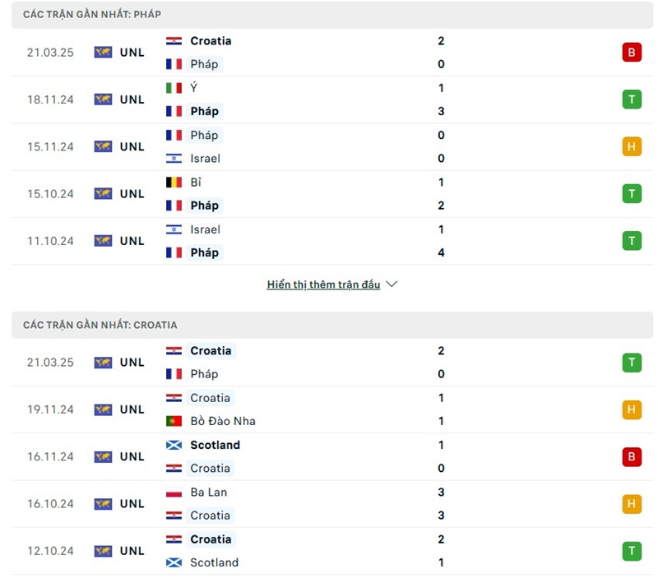Image resolution: width=658 pixels, height=578 pixels.
Task: Click Italy flag icon next to Ý
Action: click(x=174, y=88)
